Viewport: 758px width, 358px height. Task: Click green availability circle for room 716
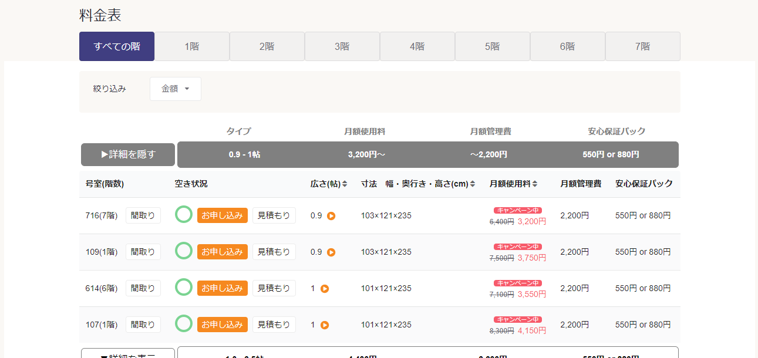pos(184,215)
